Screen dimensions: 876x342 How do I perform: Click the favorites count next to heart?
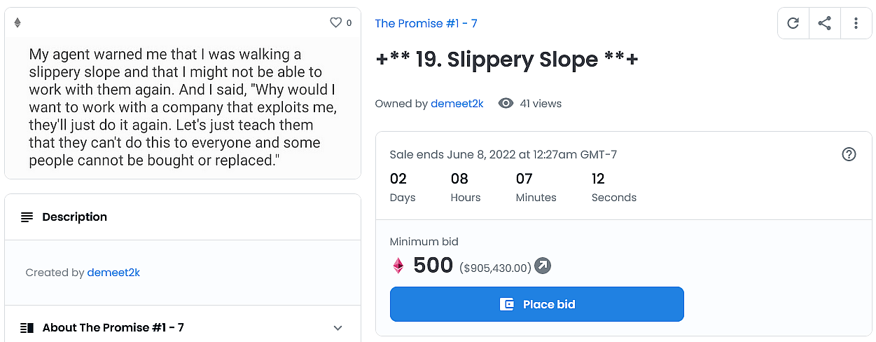349,23
